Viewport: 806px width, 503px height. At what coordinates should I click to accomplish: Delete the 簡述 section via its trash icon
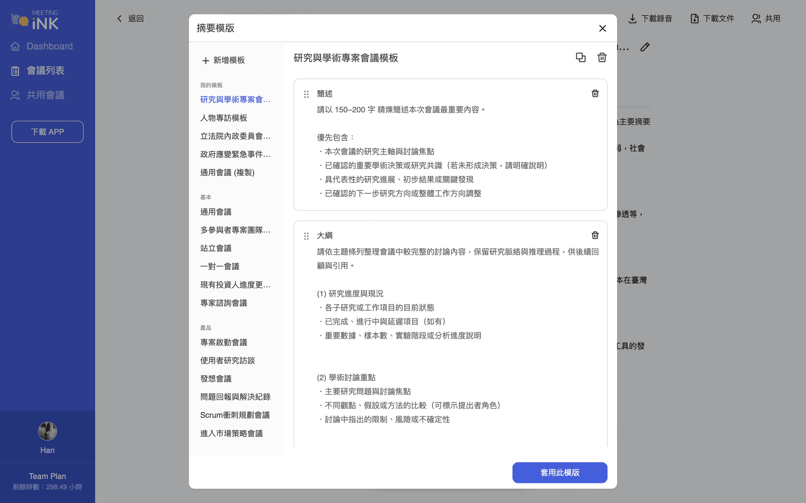coord(595,93)
